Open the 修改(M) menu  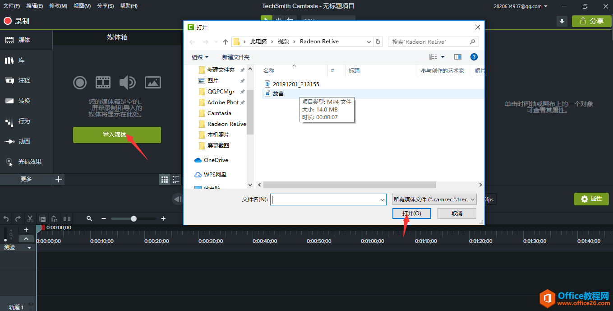[x=58, y=6]
